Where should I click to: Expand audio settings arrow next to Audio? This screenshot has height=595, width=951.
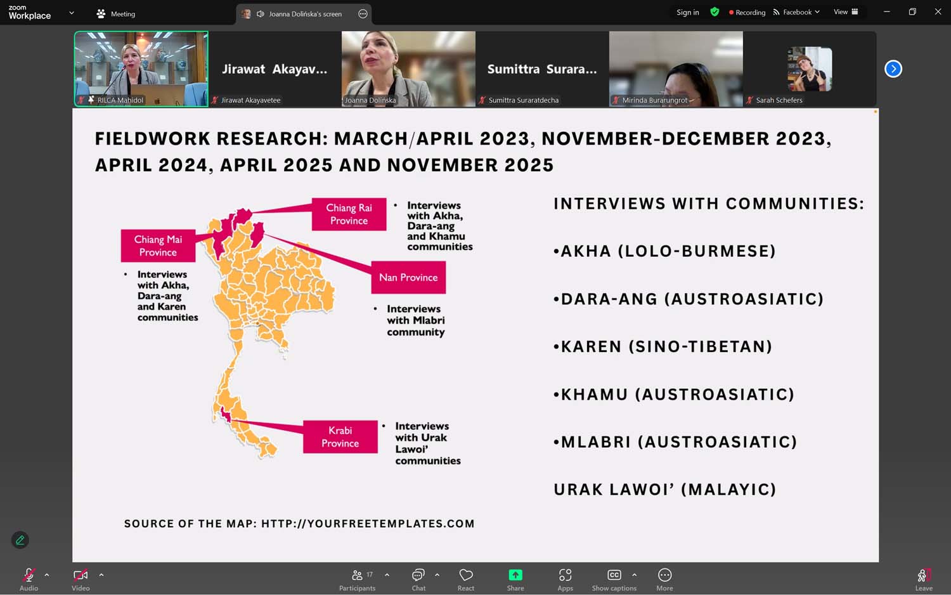tap(47, 575)
